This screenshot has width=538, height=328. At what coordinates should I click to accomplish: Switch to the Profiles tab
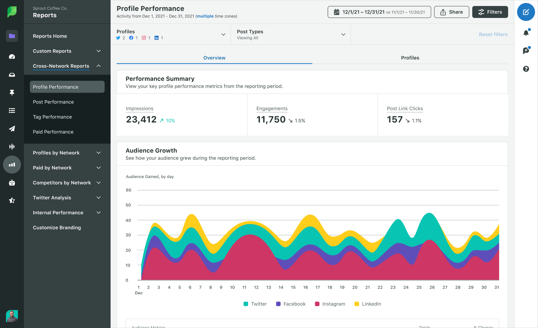[x=410, y=58]
